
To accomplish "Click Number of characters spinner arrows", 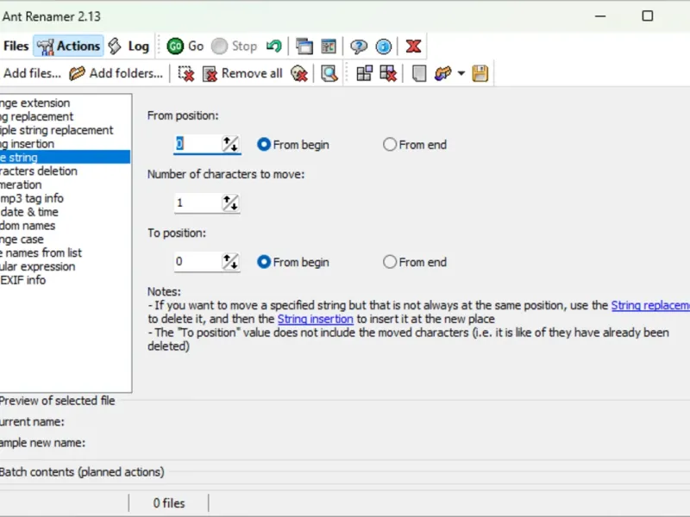I will pyautogui.click(x=230, y=202).
